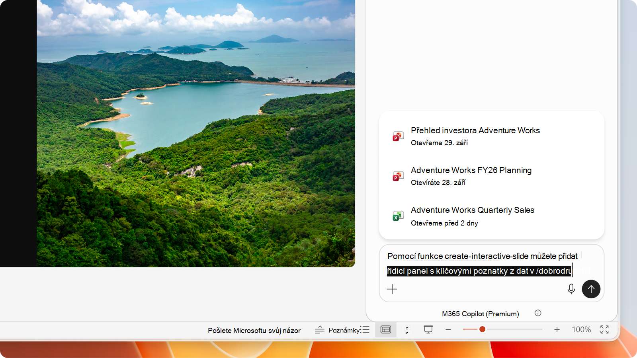This screenshot has height=358, width=637.
Task: Click the text Otevřeme 29. září
Action: click(439, 143)
